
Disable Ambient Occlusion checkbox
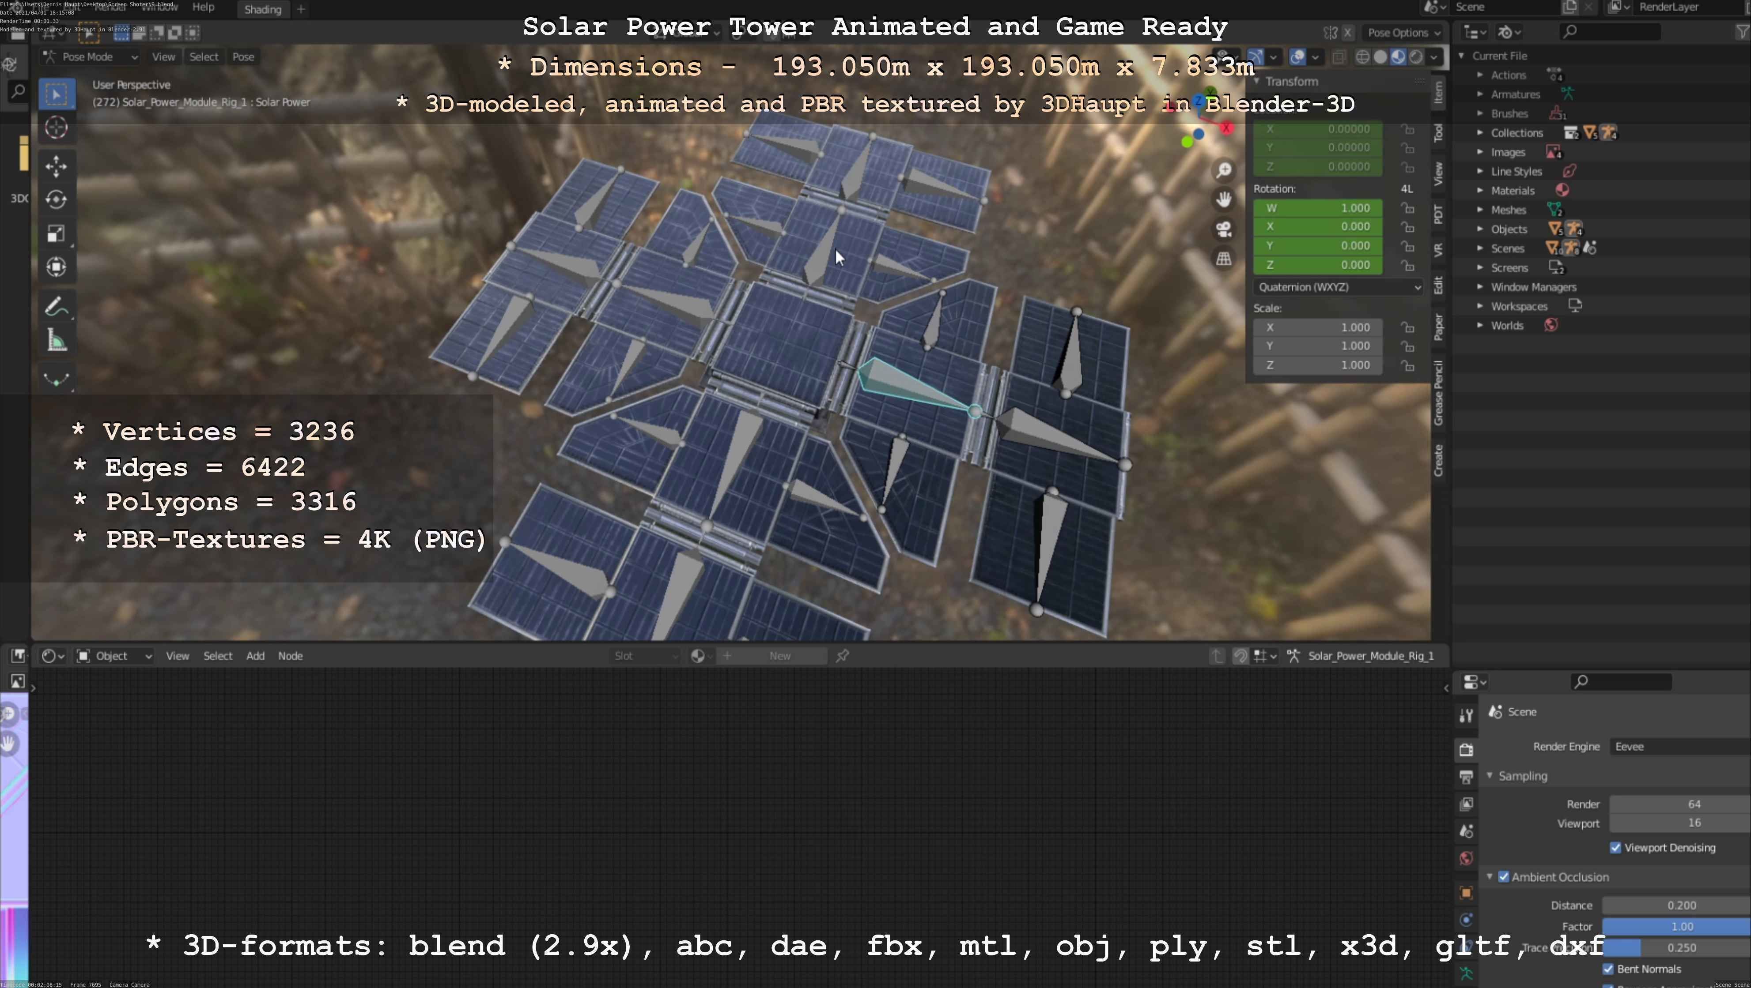[x=1504, y=877]
